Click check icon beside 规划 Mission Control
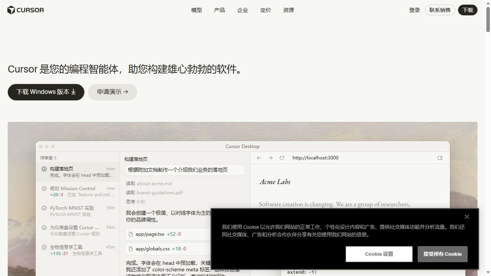Image resolution: width=491 pixels, height=276 pixels. coord(44,188)
